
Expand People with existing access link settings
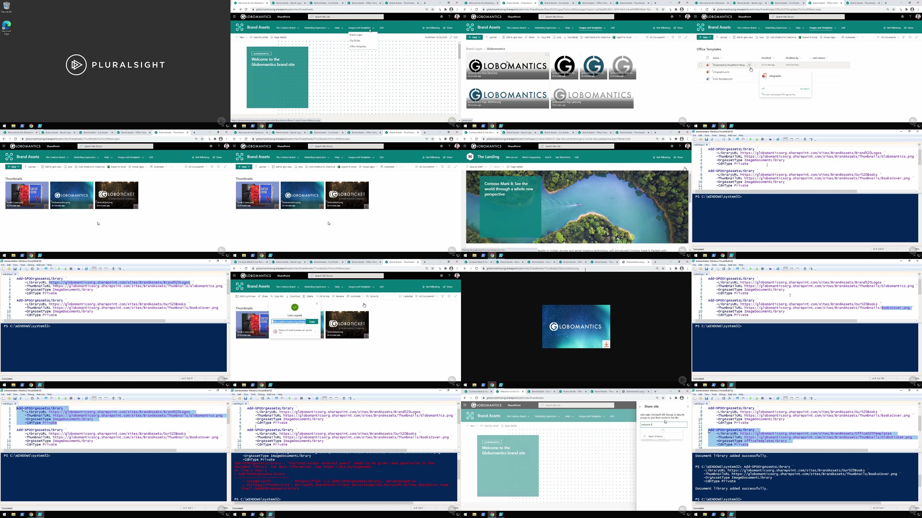tap(295, 332)
